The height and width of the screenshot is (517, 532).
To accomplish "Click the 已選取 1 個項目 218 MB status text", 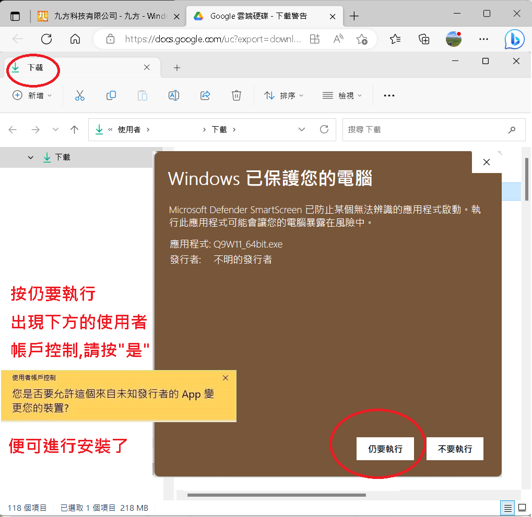I will pyautogui.click(x=104, y=508).
